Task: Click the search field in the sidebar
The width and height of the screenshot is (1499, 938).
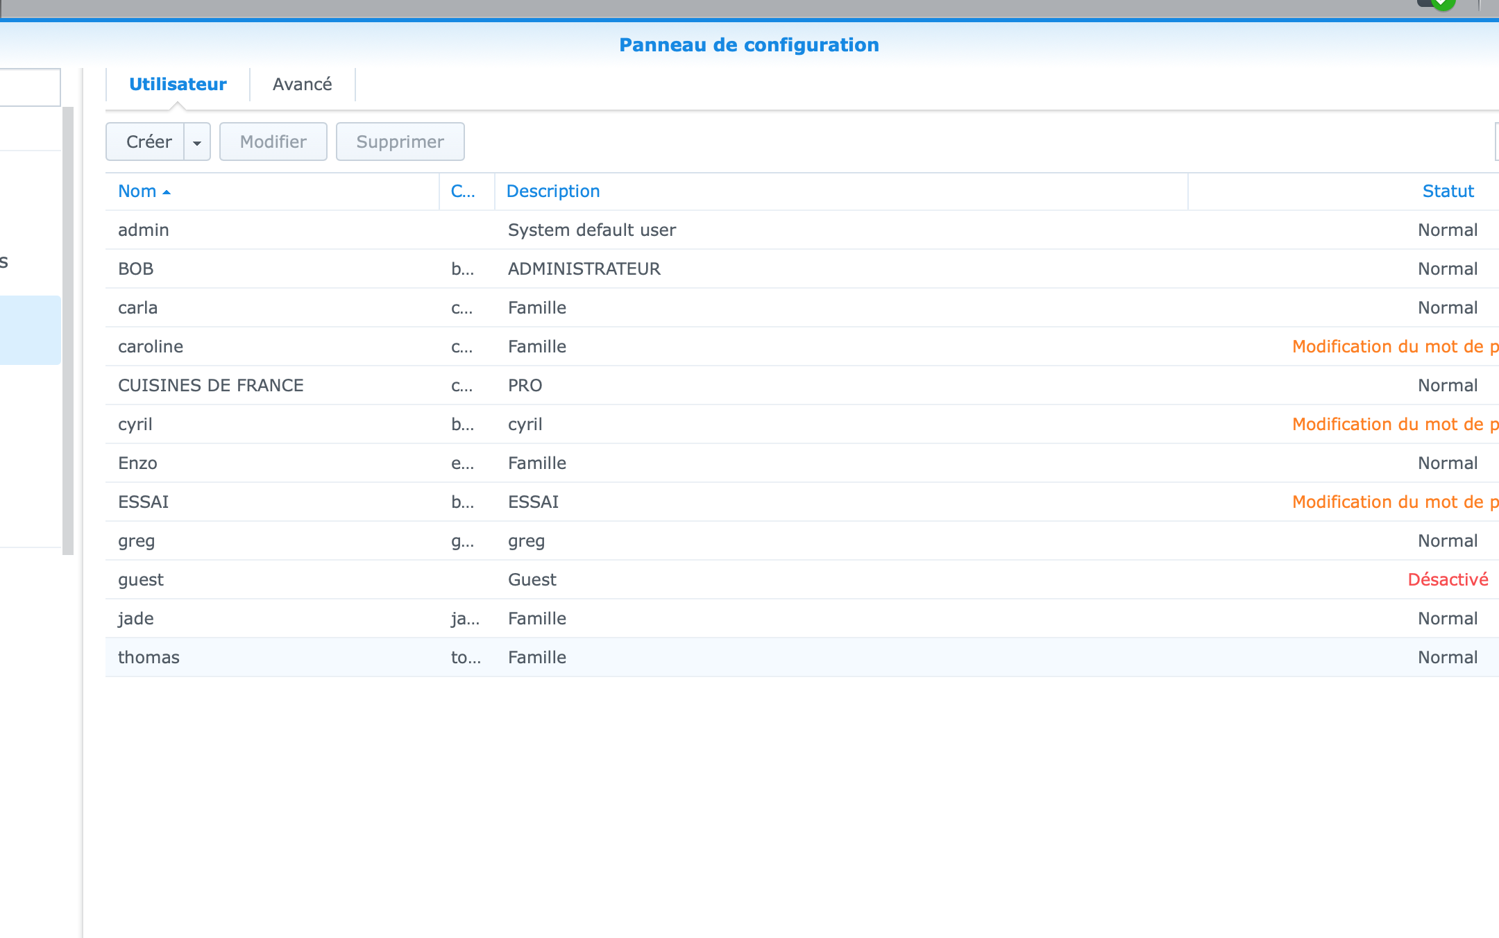Action: pos(30,87)
